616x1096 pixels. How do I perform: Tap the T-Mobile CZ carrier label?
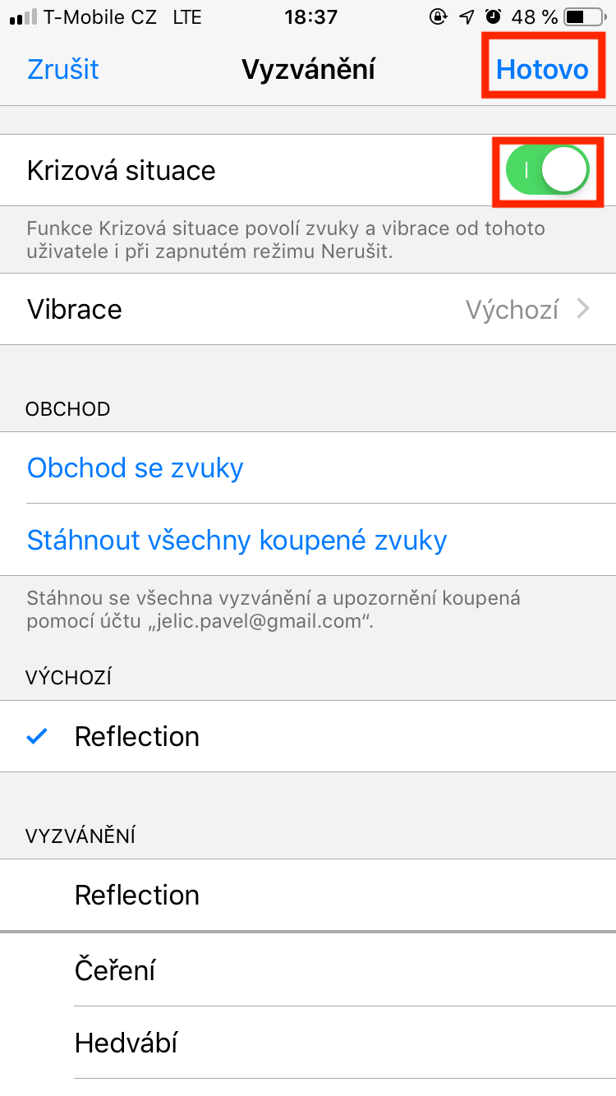coord(100,17)
